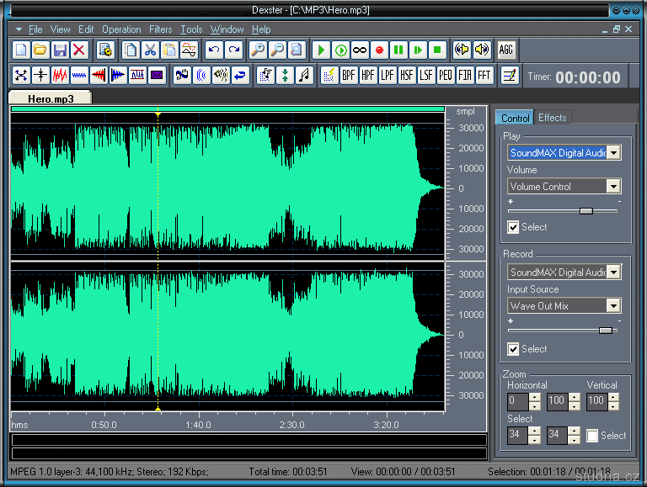This screenshot has height=487, width=647.
Task: Enable the Zoom section Select checkbox
Action: point(592,436)
